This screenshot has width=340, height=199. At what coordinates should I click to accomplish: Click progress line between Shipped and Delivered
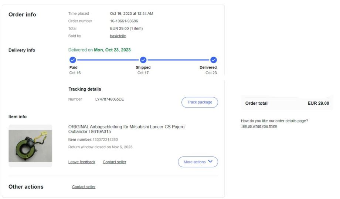point(178,60)
